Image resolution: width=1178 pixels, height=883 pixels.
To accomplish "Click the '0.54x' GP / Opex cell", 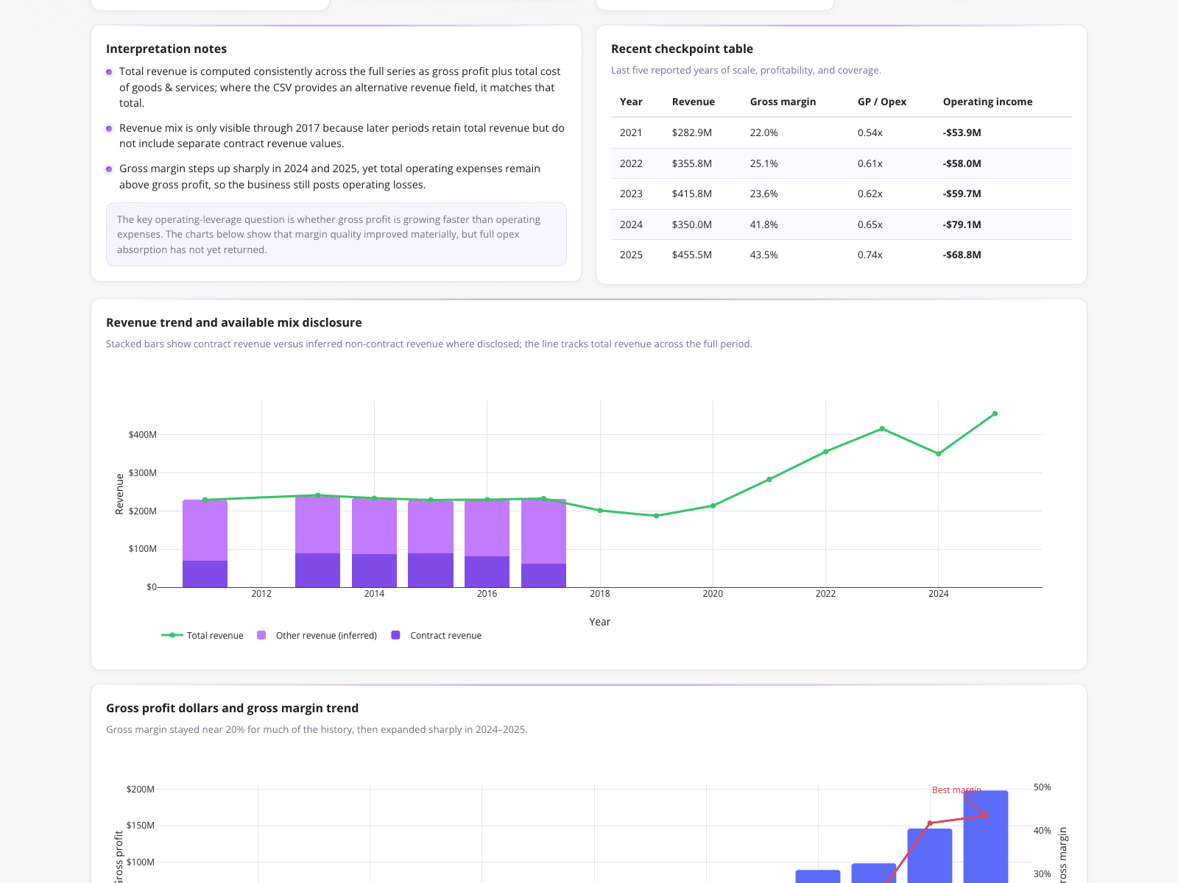I will [x=870, y=132].
